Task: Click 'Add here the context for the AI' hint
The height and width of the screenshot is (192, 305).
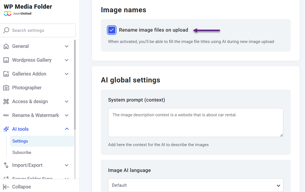Action: (158, 145)
